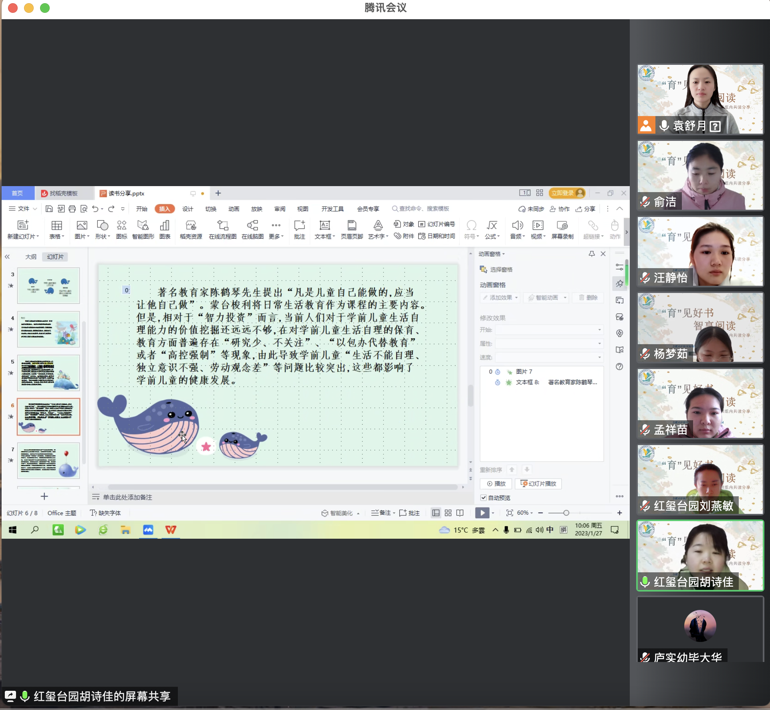
Task: Click zoom in plus button
Action: (619, 513)
